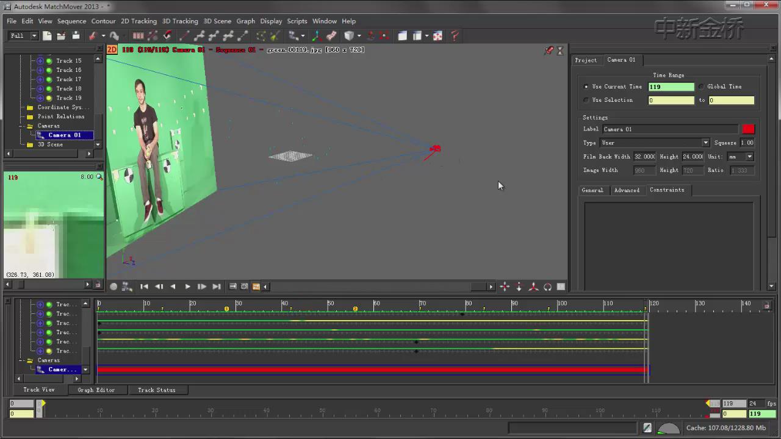The width and height of the screenshot is (781, 439).
Task: Click the red camera color swatch
Action: coord(748,129)
